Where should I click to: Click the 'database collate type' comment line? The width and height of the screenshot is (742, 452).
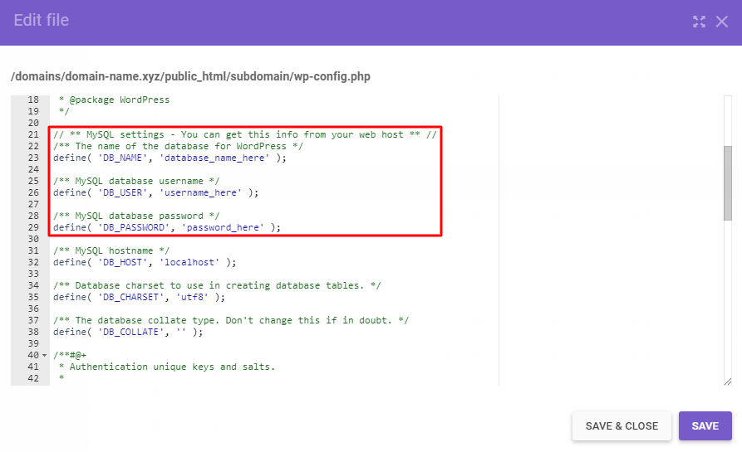click(x=231, y=320)
